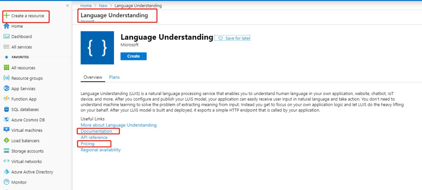Open the Regional availability link

pos(101,150)
